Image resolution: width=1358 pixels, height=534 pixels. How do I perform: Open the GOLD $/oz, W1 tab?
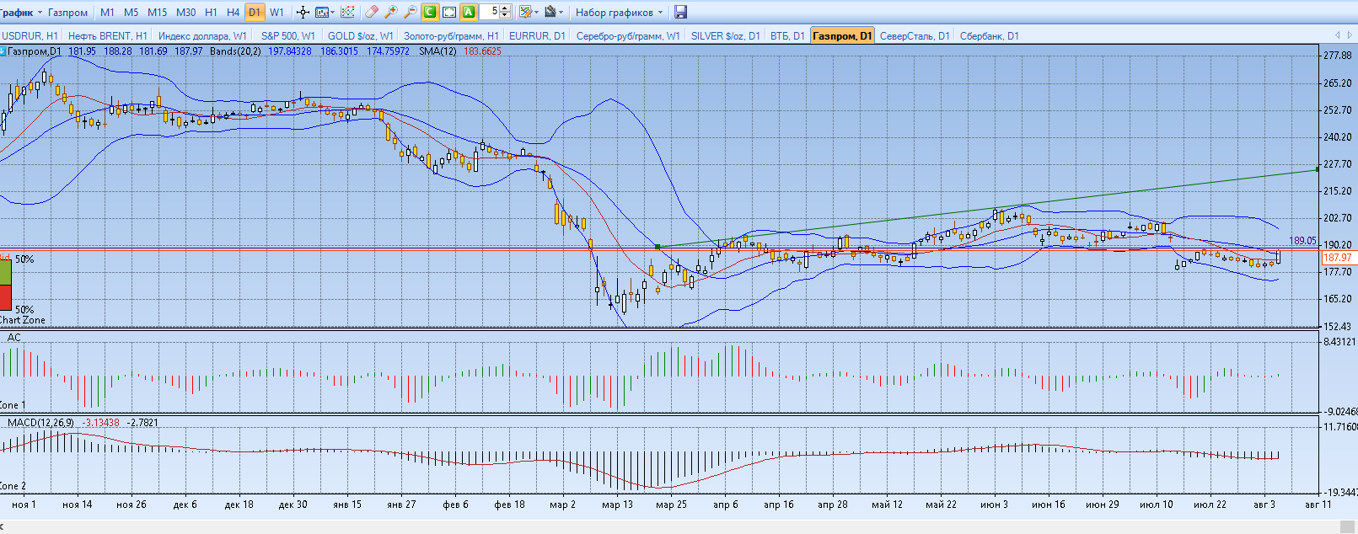[360, 35]
